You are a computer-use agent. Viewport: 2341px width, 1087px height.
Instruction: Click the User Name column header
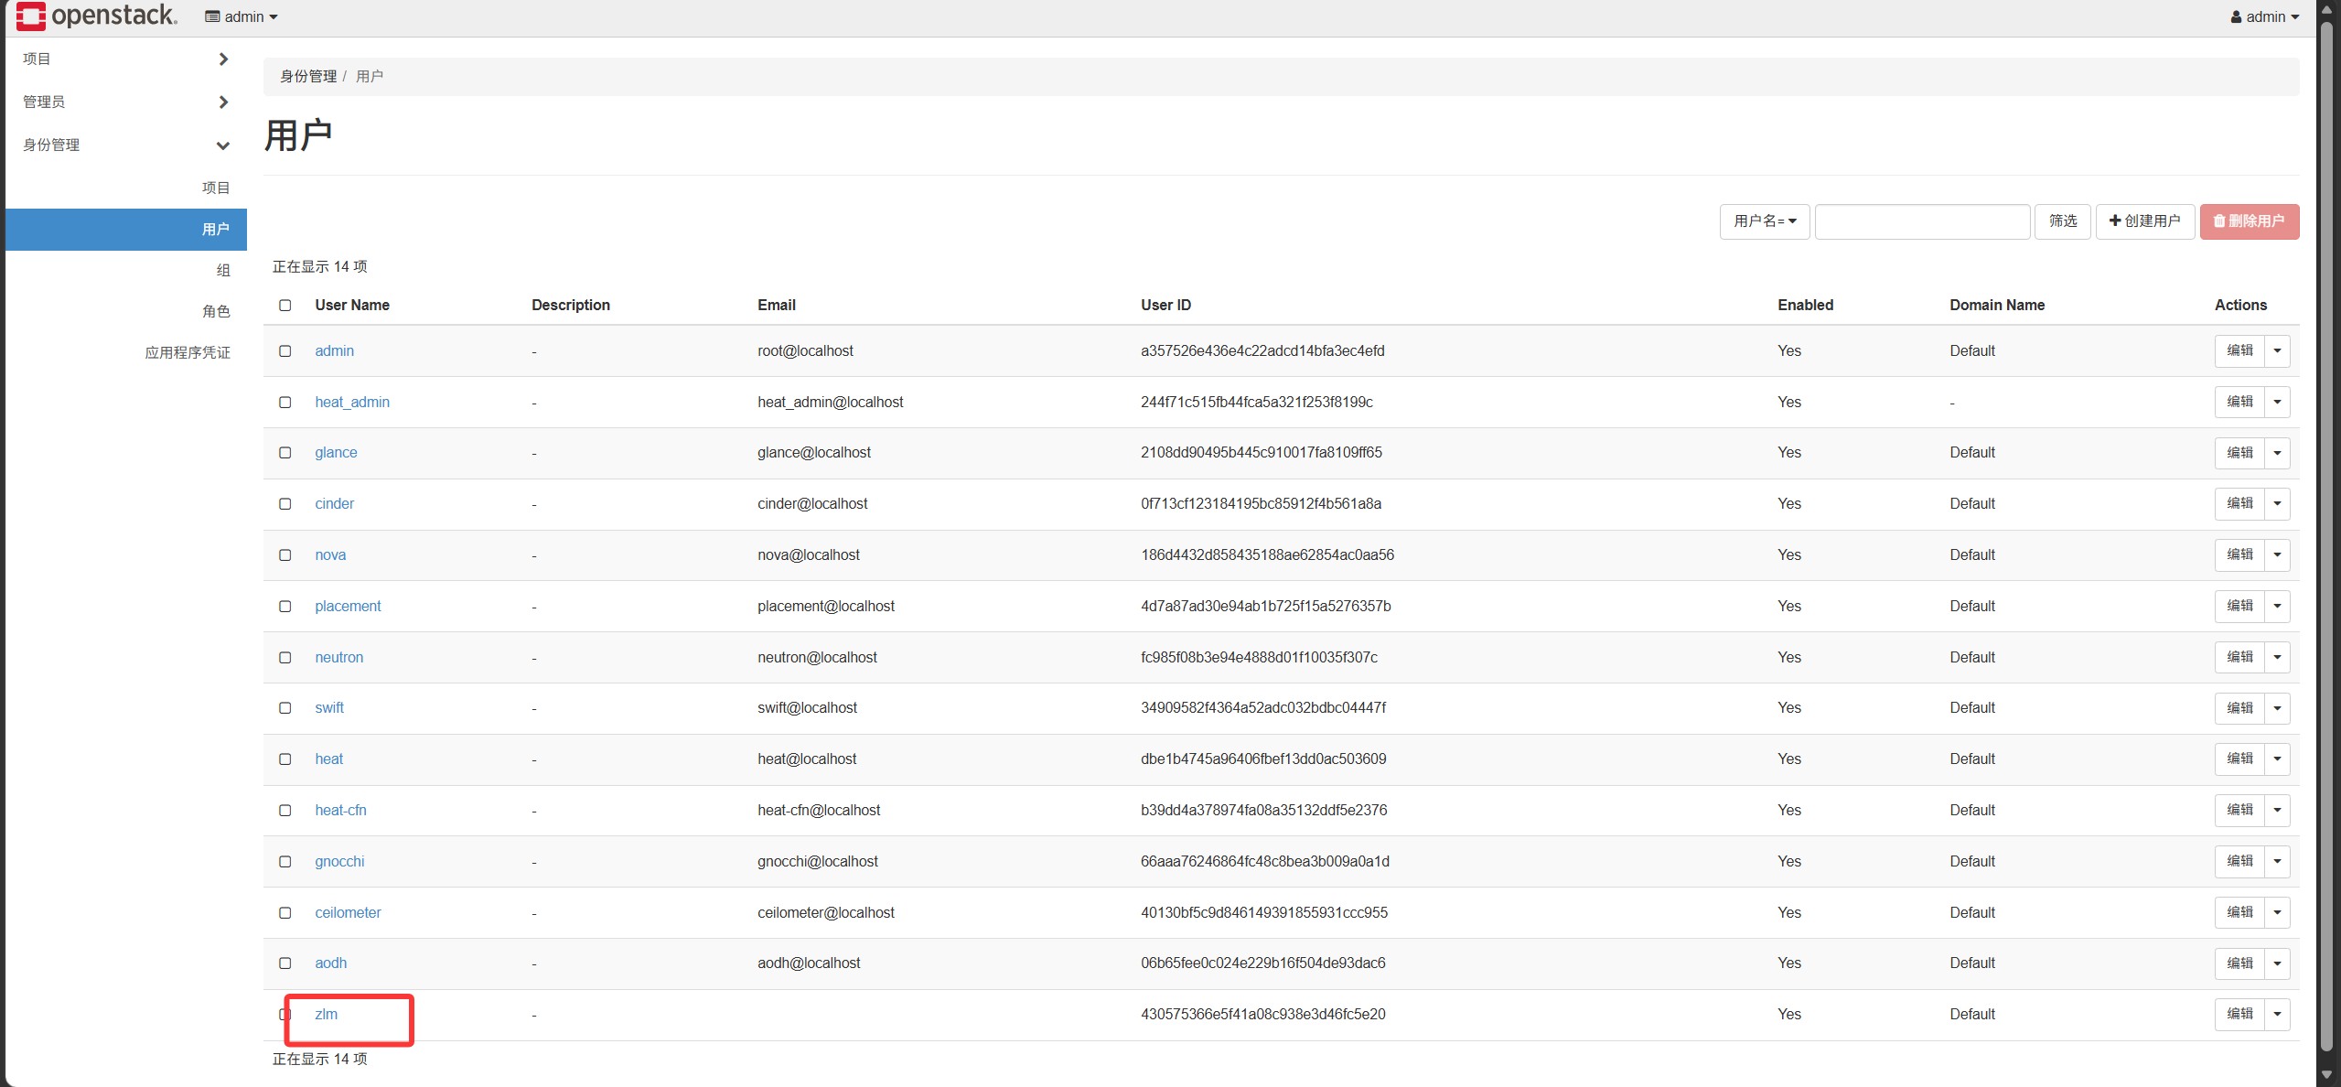pyautogui.click(x=352, y=306)
